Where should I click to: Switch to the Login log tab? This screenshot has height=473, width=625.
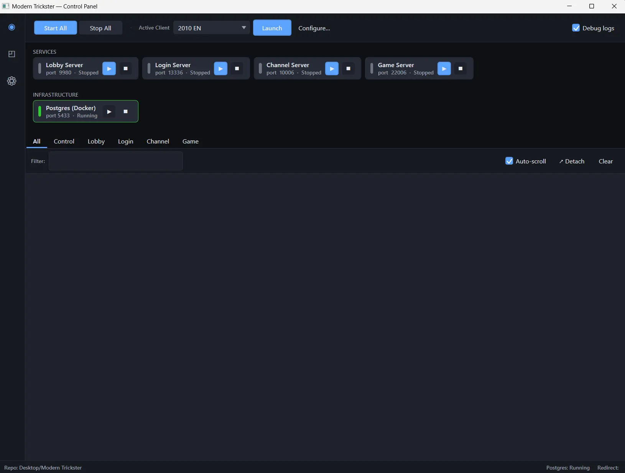126,141
